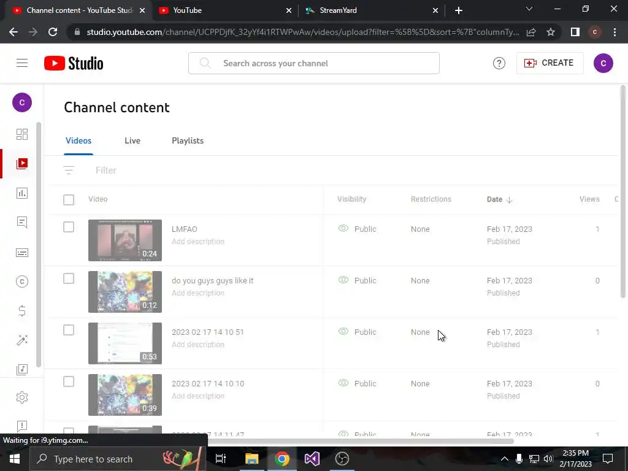Open visibility dropdown for 2023 02 17 14 10 10
The height and width of the screenshot is (471, 628).
click(x=358, y=384)
